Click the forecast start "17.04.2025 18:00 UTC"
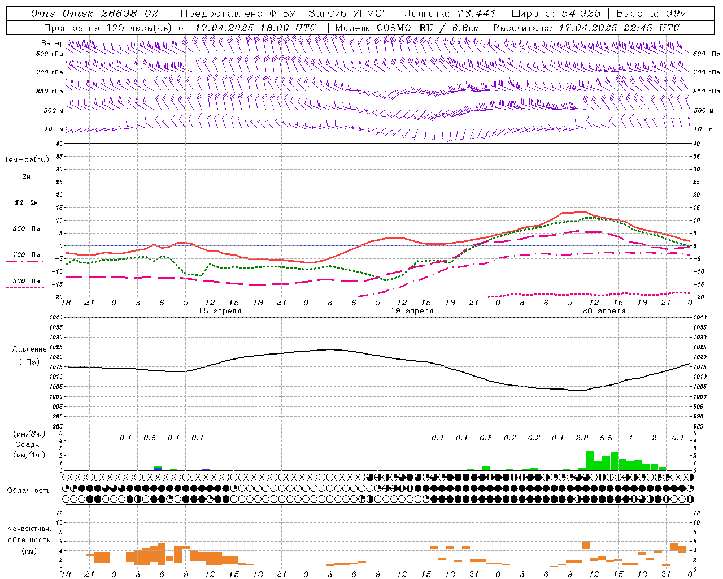 [255, 28]
